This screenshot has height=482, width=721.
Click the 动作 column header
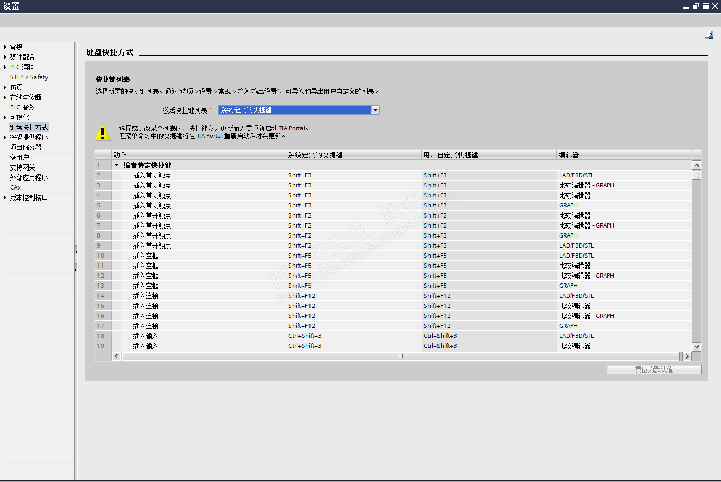pos(198,155)
